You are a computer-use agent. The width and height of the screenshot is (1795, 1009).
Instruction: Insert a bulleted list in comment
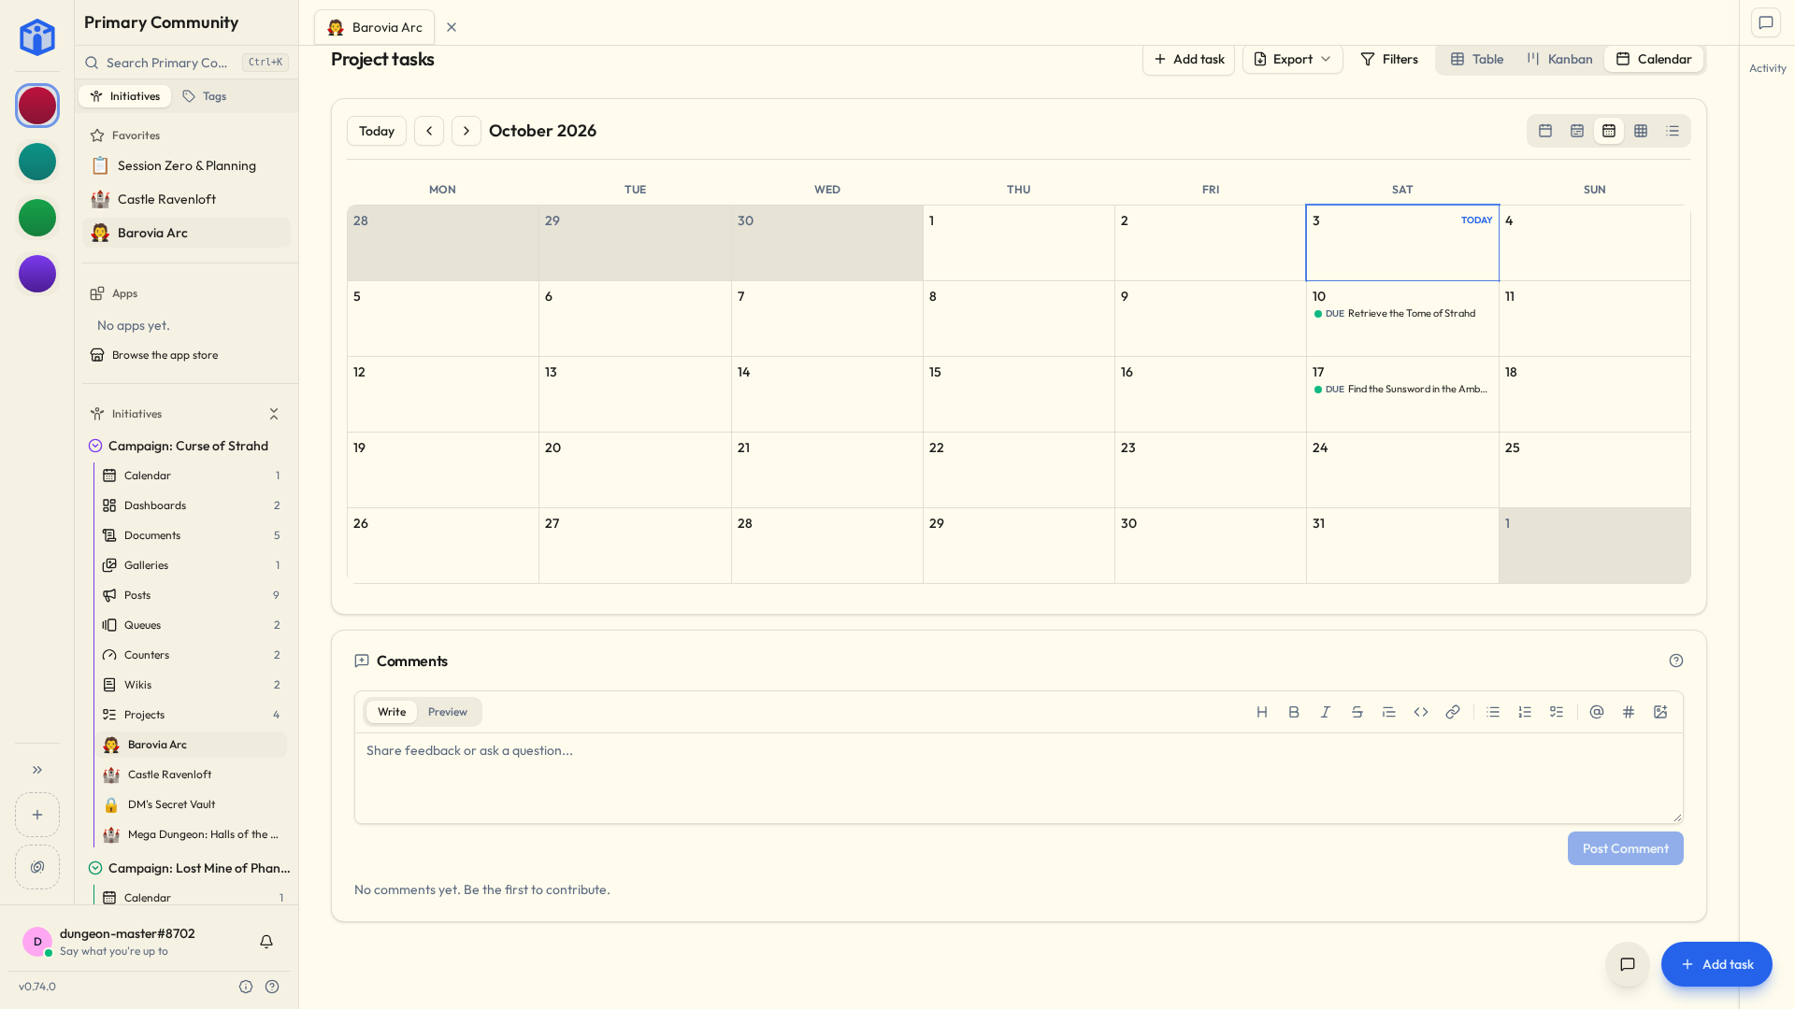tap(1493, 712)
